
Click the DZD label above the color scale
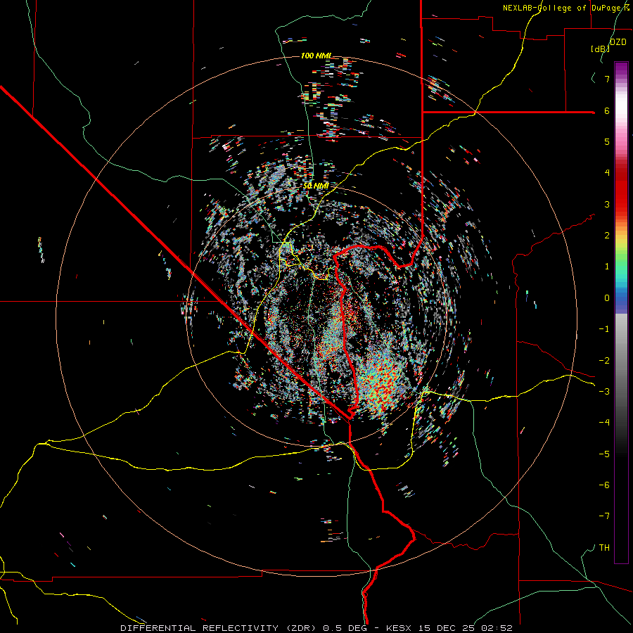point(618,42)
